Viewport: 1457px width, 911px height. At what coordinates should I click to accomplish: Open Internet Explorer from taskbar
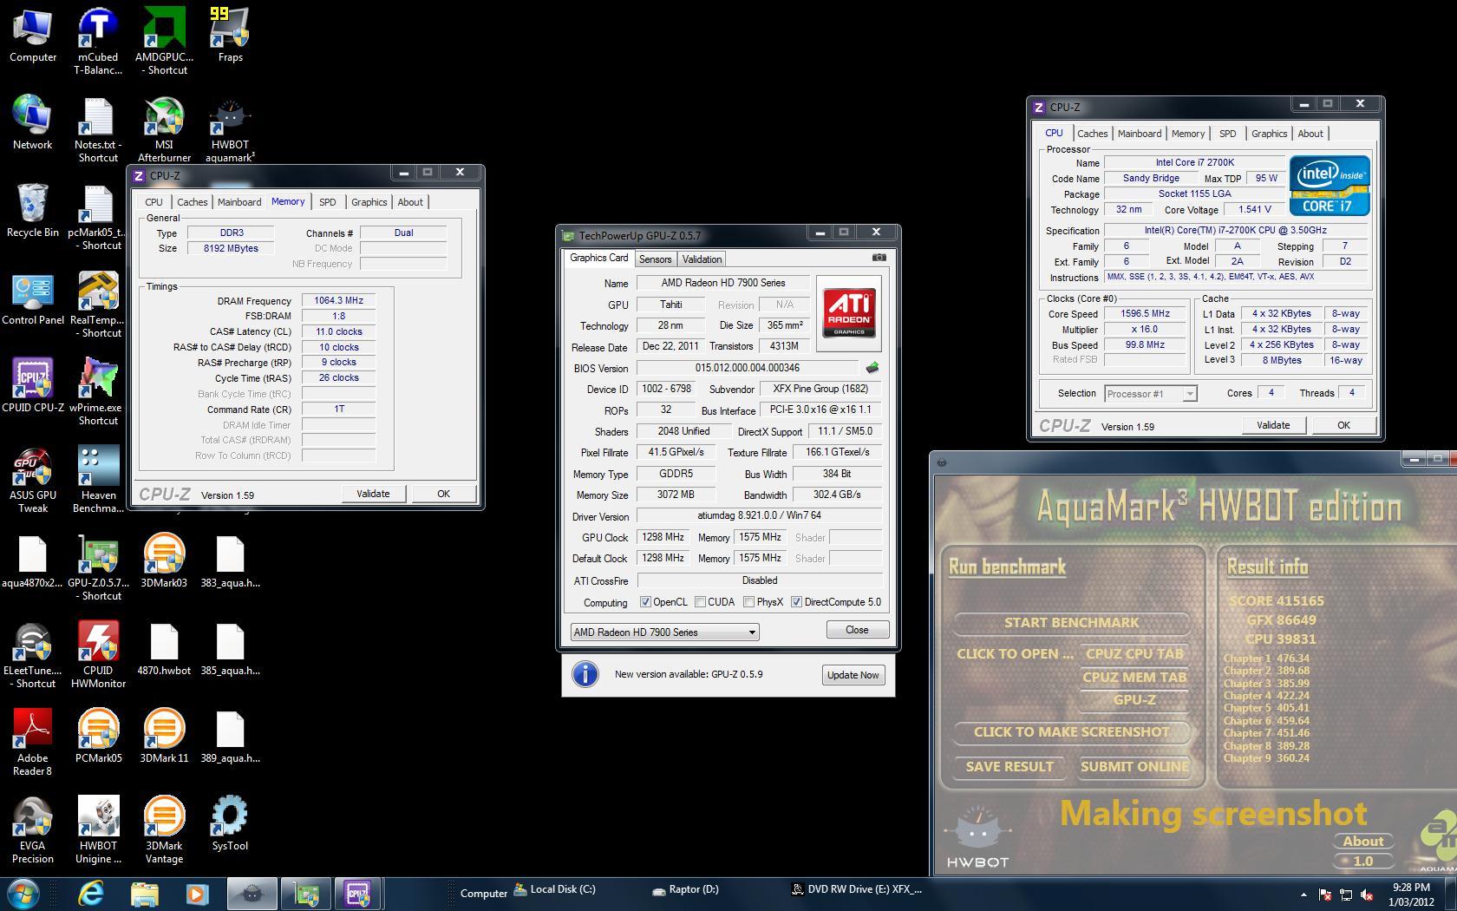[x=90, y=893]
